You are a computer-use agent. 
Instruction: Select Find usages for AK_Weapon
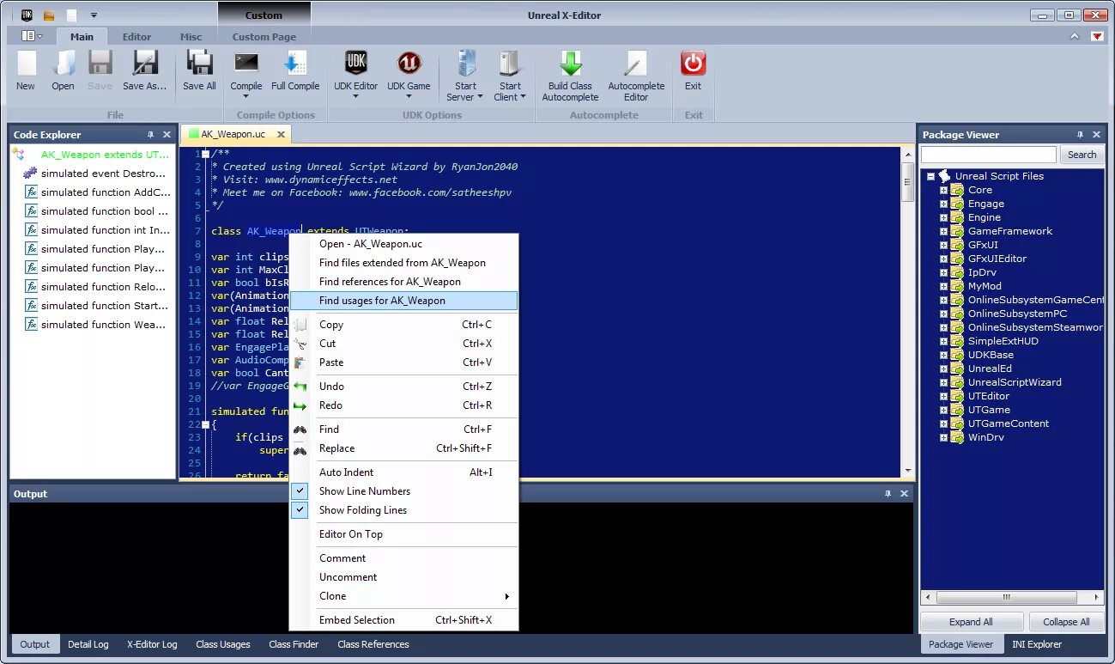(403, 301)
